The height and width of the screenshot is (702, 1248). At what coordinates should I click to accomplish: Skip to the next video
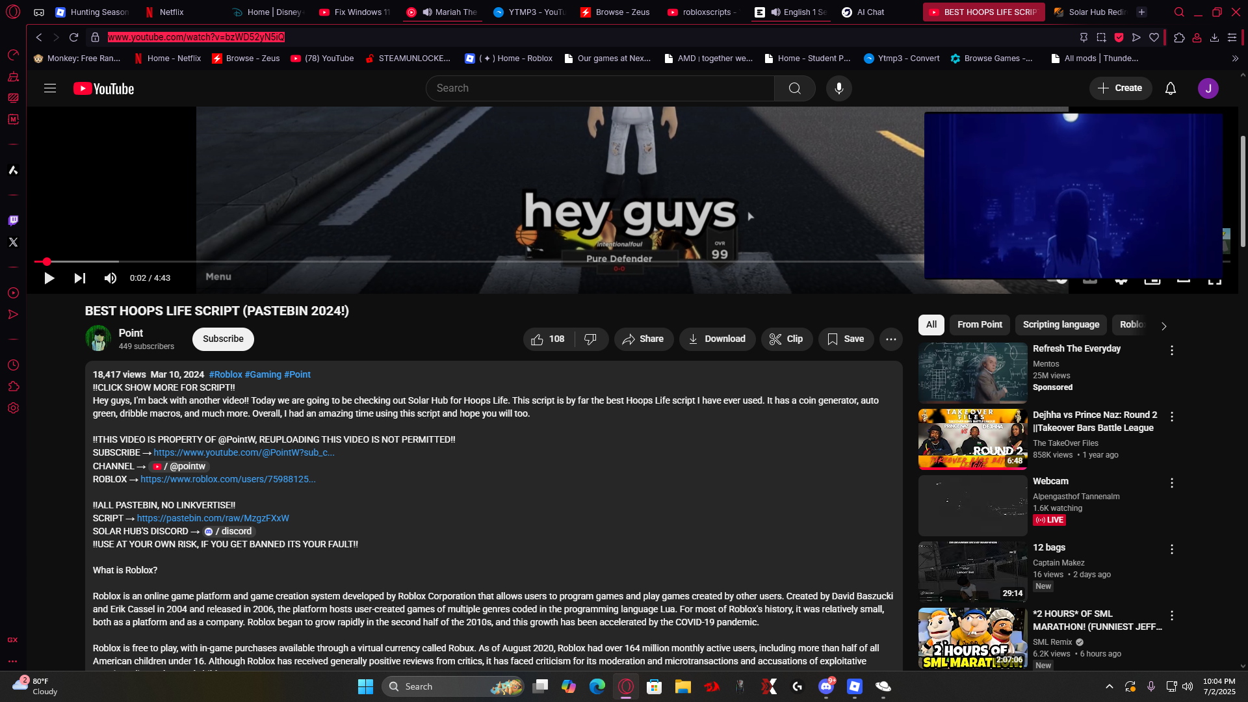[79, 278]
